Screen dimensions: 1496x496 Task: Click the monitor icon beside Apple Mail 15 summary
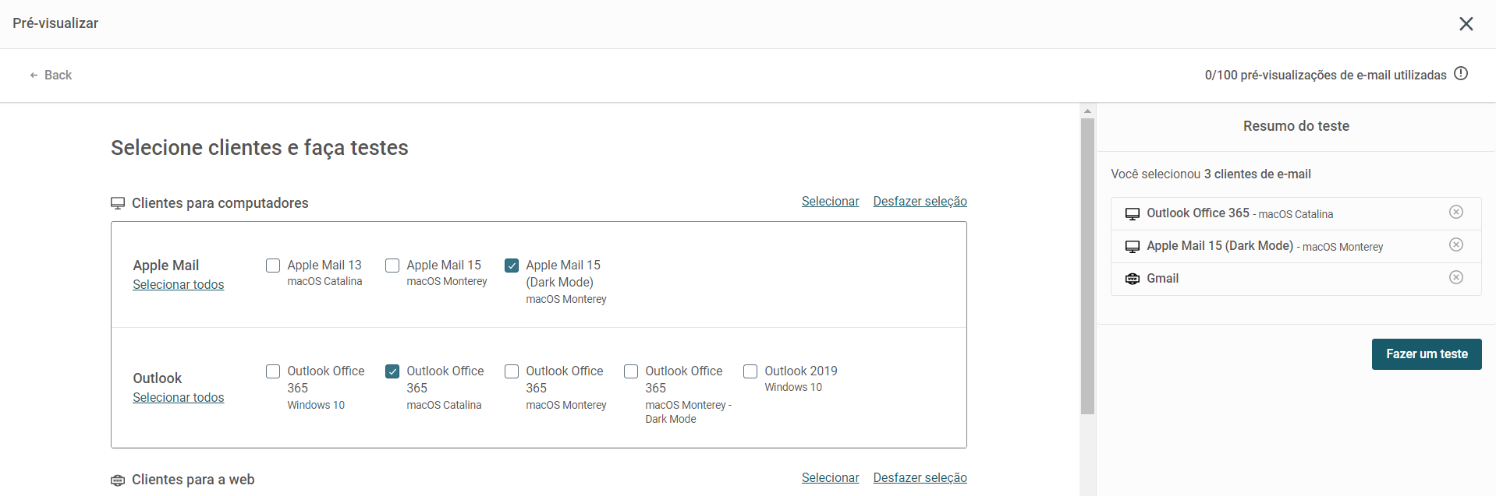(1133, 247)
